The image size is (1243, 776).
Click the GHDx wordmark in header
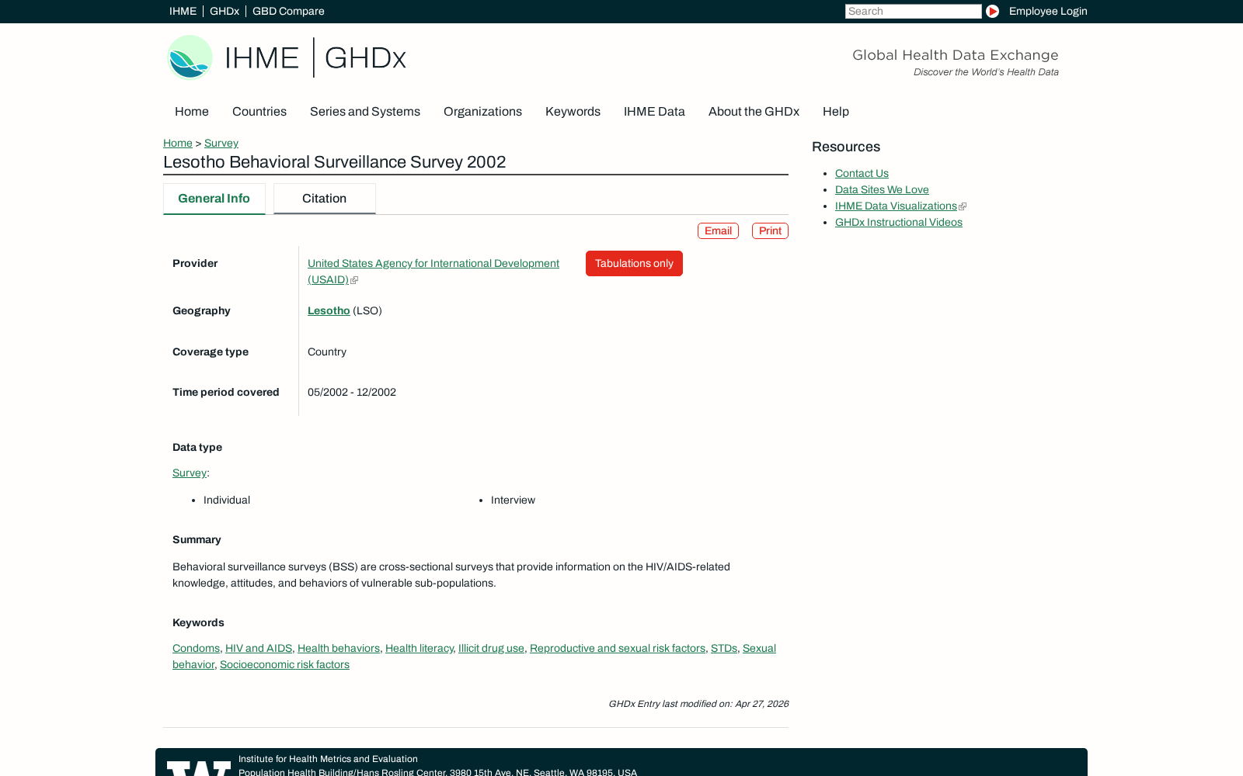[x=365, y=58]
